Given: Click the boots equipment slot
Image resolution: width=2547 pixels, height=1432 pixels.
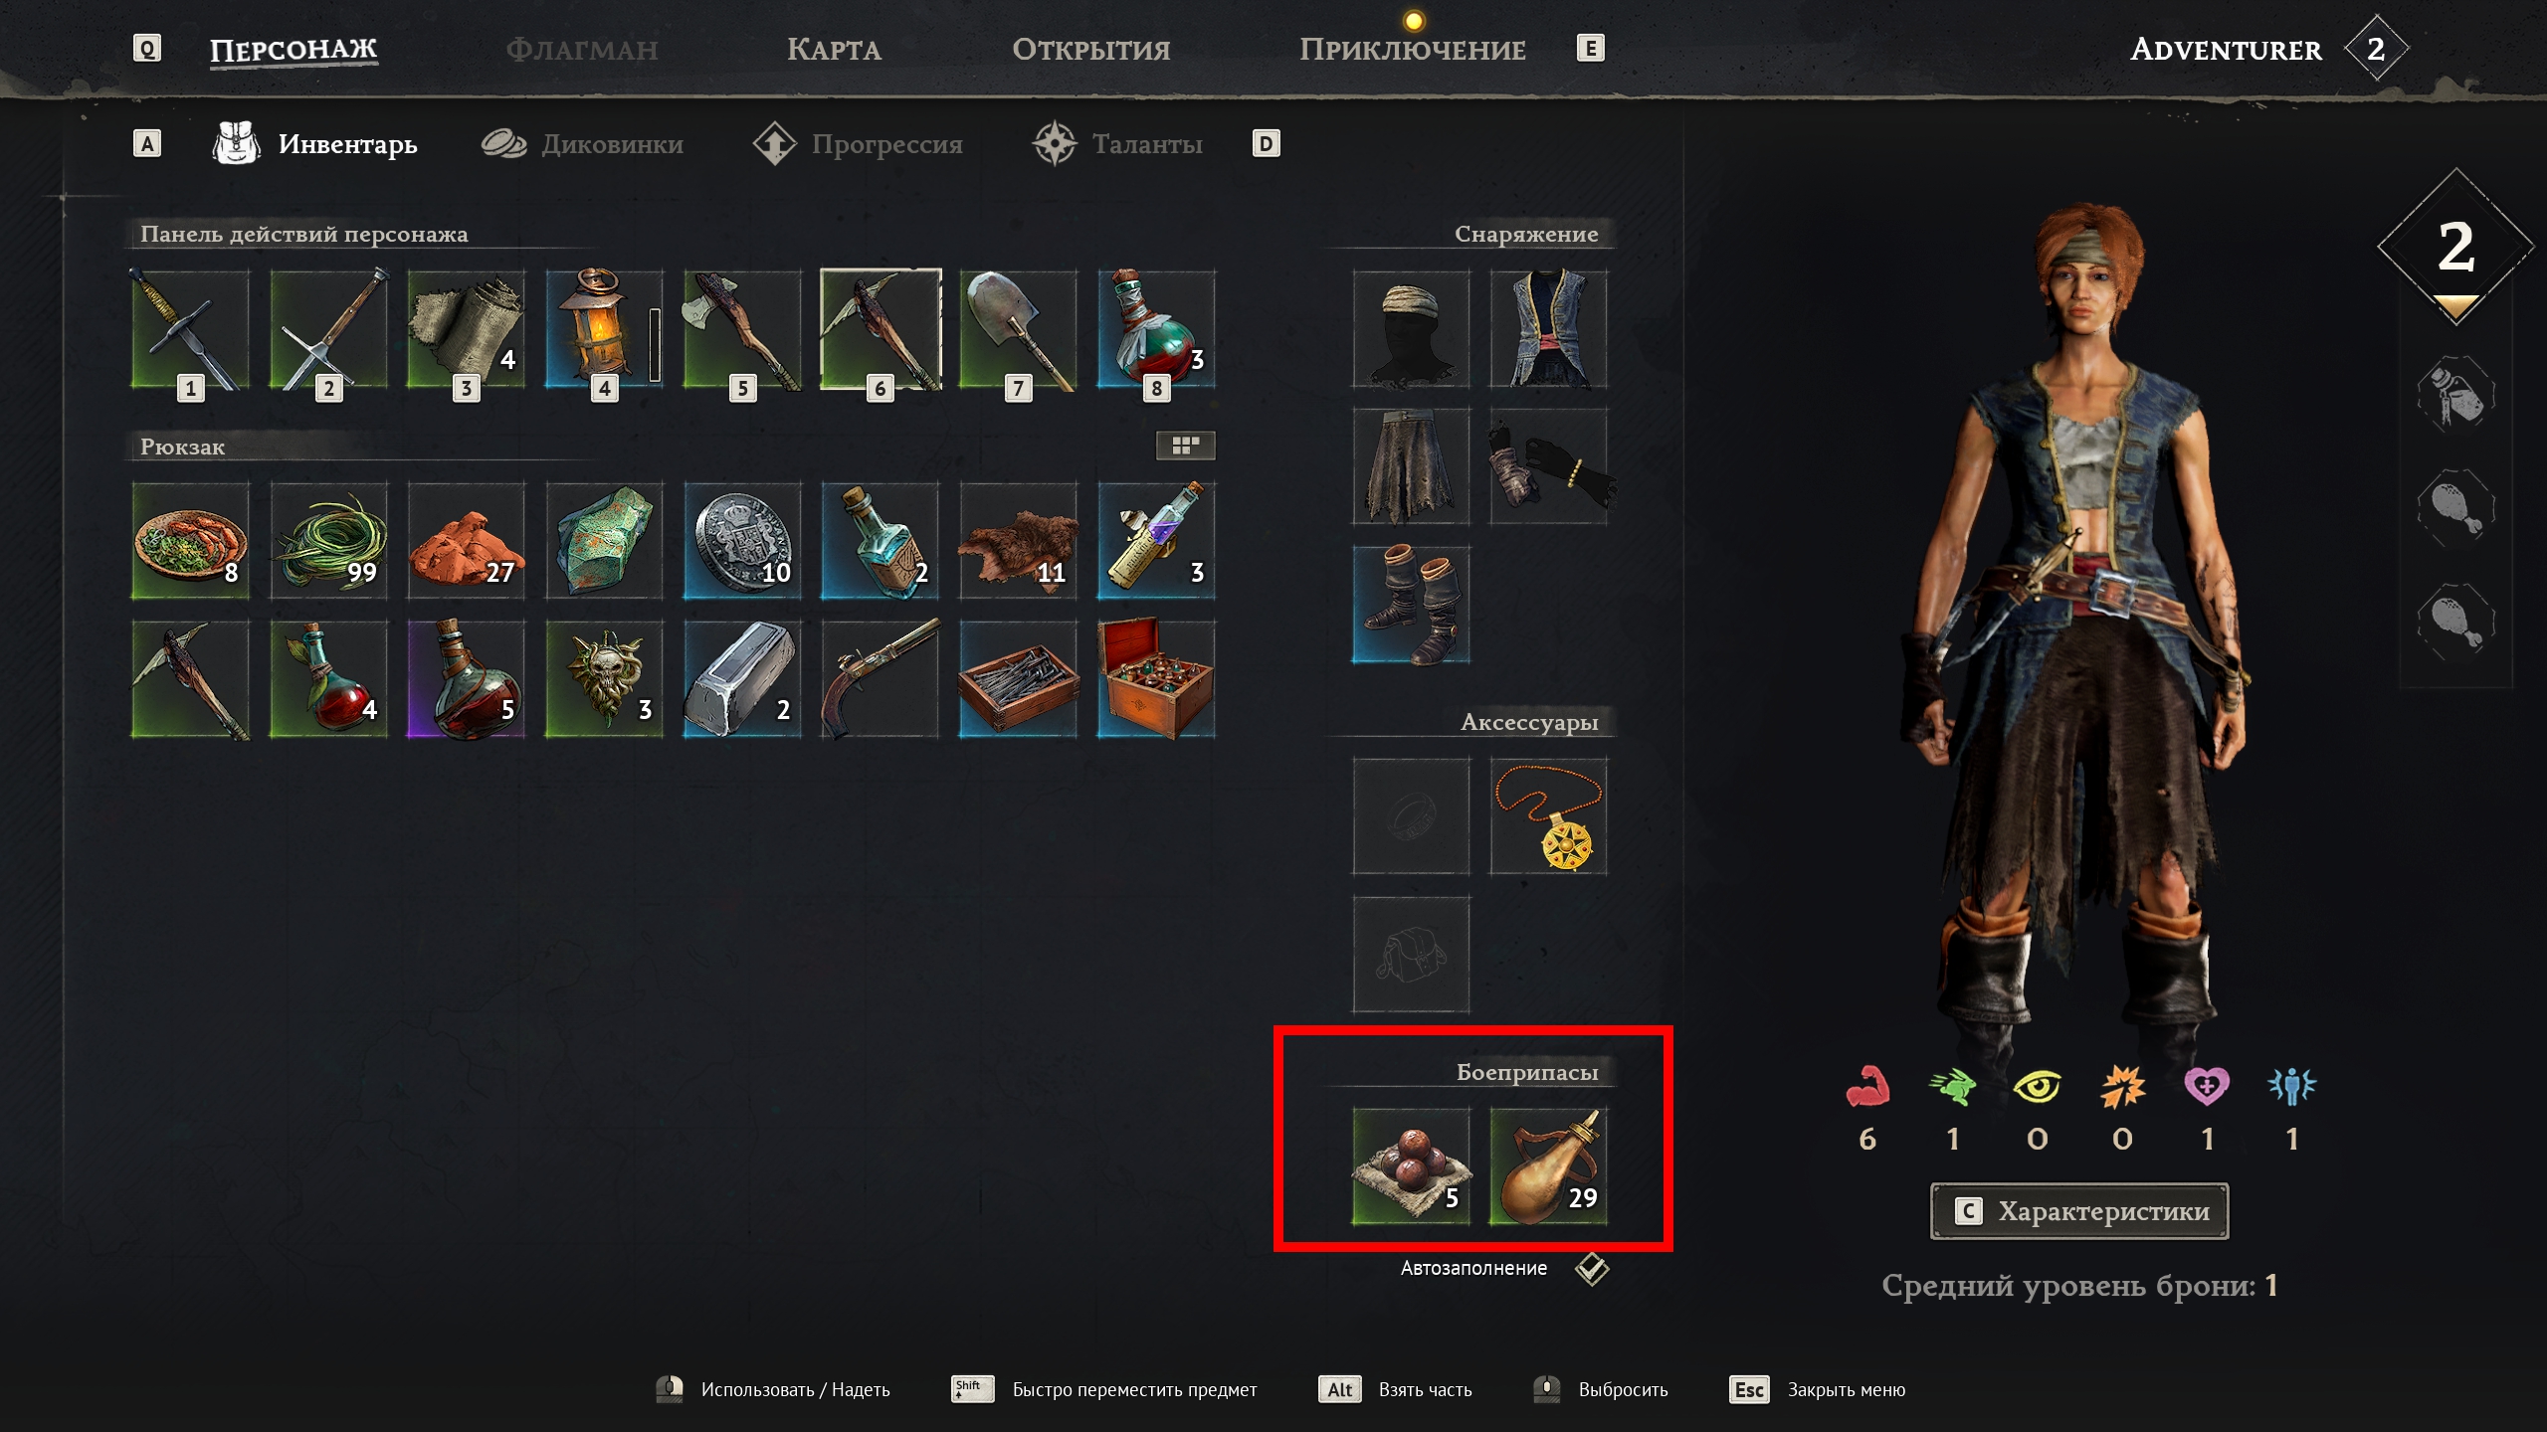Looking at the screenshot, I should [x=1411, y=605].
